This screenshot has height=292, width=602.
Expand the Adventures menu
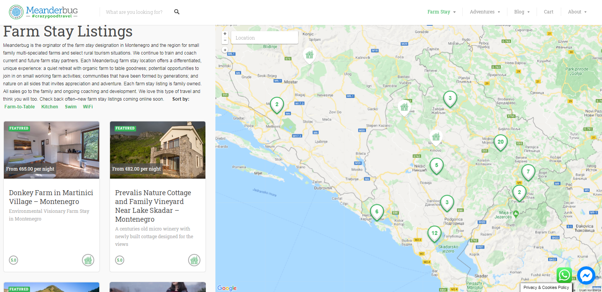point(485,12)
